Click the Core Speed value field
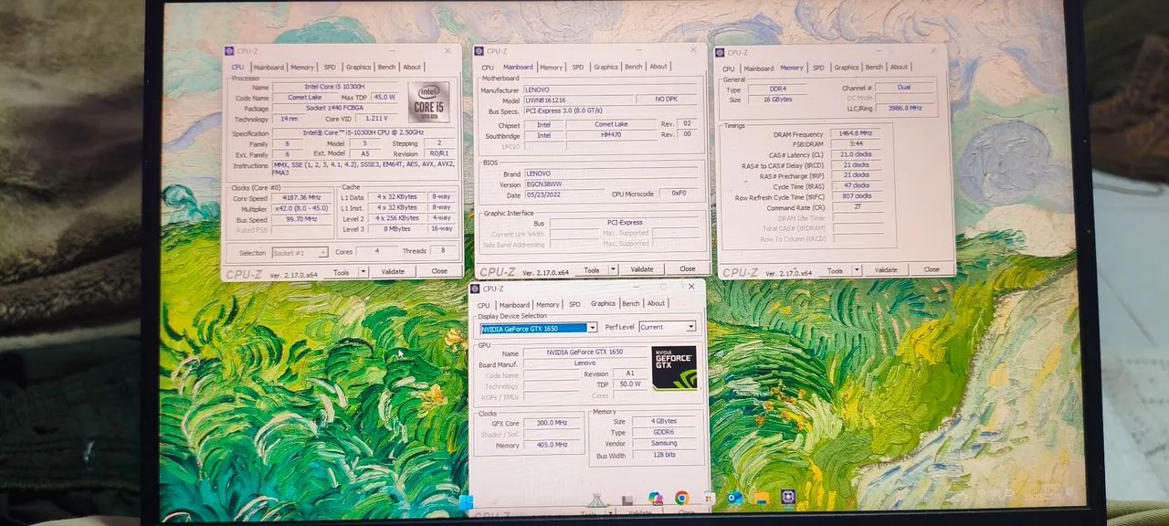The height and width of the screenshot is (526, 1169). (303, 196)
